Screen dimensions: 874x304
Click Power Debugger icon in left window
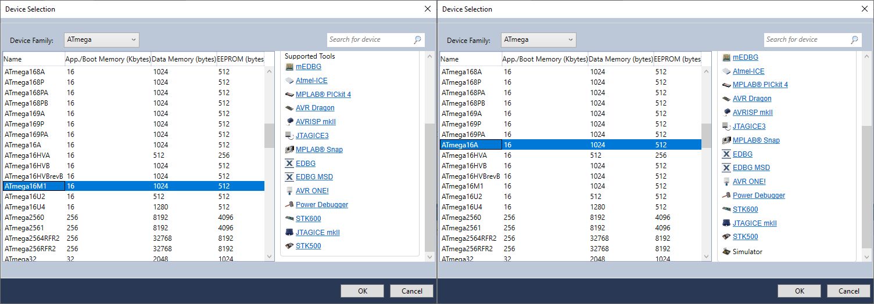click(x=289, y=205)
